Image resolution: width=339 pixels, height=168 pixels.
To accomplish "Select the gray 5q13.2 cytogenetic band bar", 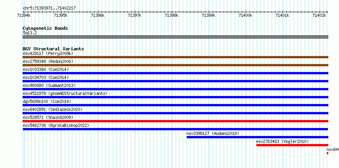I will (175, 37).
